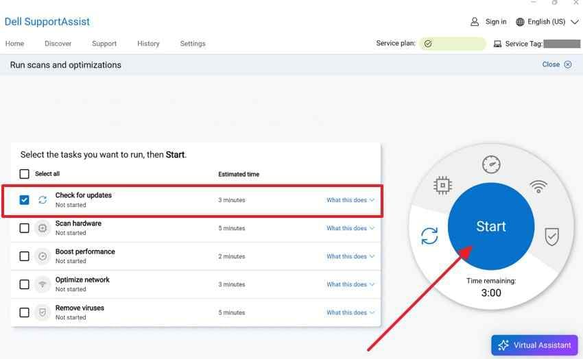Click the Run scans and optimizations heading

(x=65, y=65)
